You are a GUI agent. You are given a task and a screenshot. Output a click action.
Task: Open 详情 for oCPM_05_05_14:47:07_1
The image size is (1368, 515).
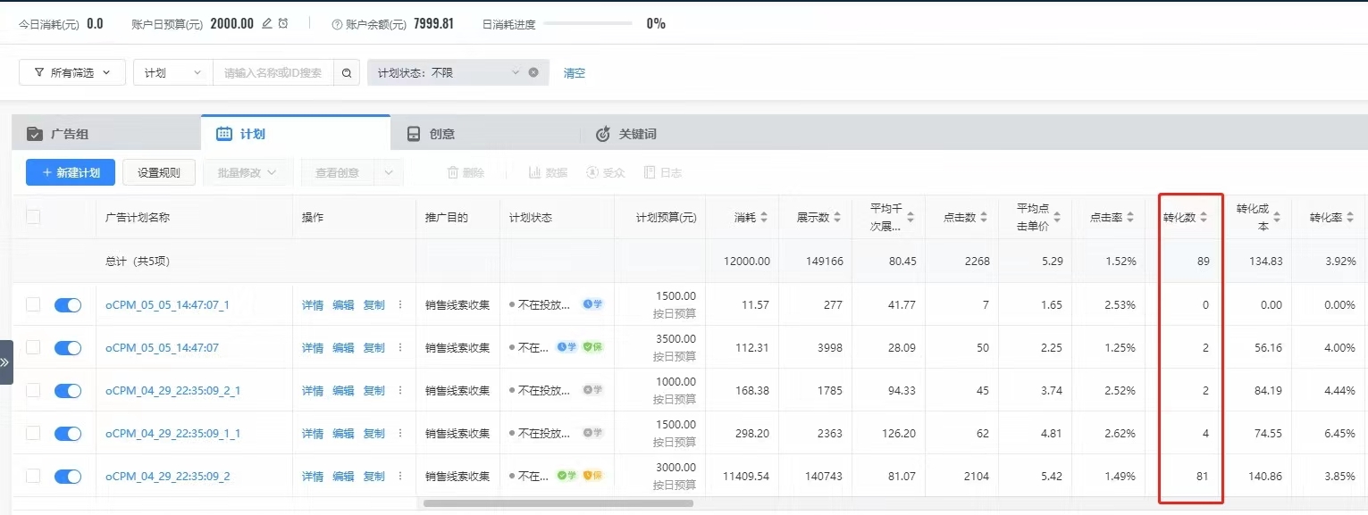313,304
